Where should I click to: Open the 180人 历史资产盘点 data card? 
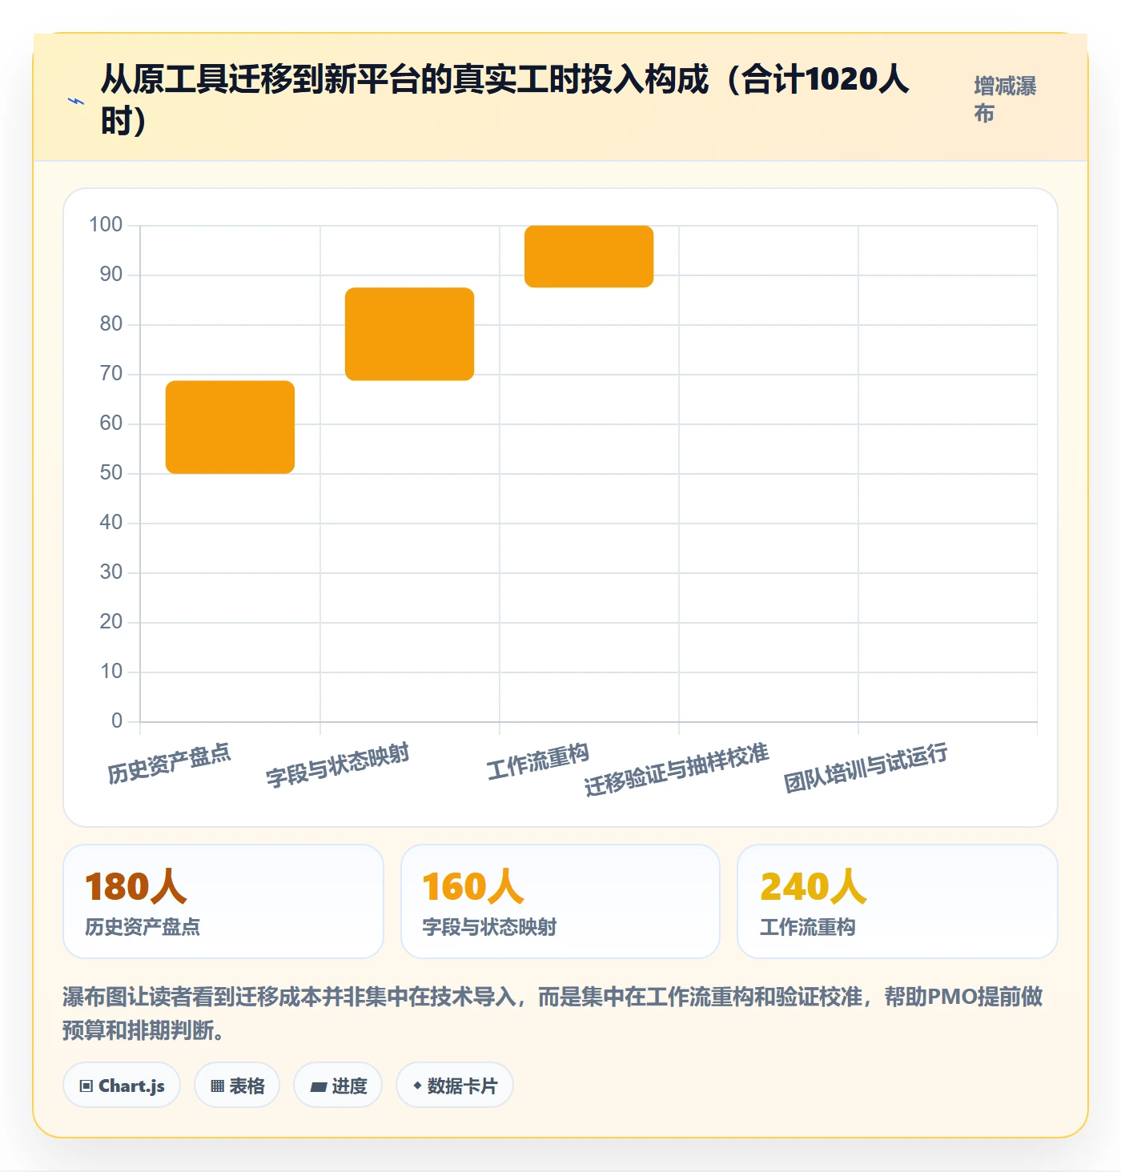pyautogui.click(x=223, y=901)
